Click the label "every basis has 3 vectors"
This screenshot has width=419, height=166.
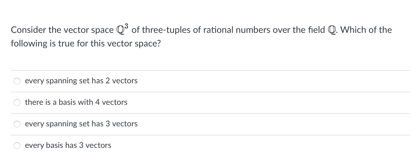[68, 145]
